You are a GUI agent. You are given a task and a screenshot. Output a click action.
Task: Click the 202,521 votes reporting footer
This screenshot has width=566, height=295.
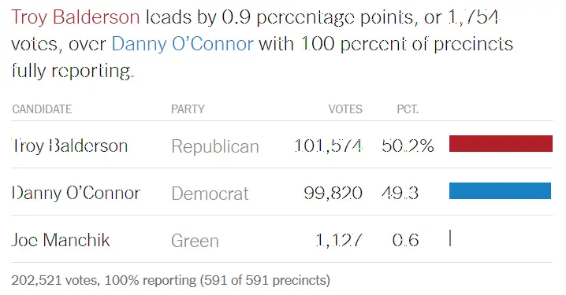[171, 280]
